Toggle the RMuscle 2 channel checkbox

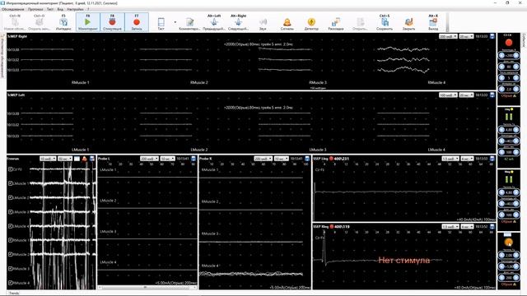pyautogui.click(x=11, y=254)
